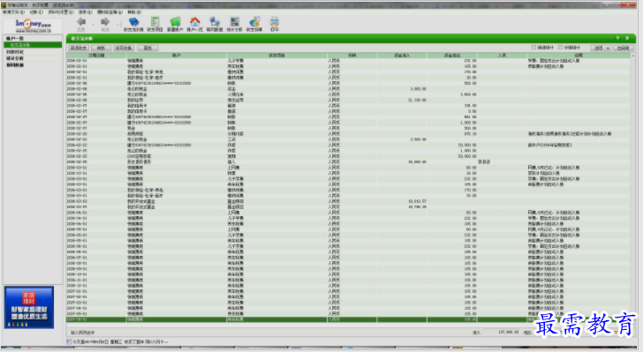Select the third item in the left sidebar

15,52
